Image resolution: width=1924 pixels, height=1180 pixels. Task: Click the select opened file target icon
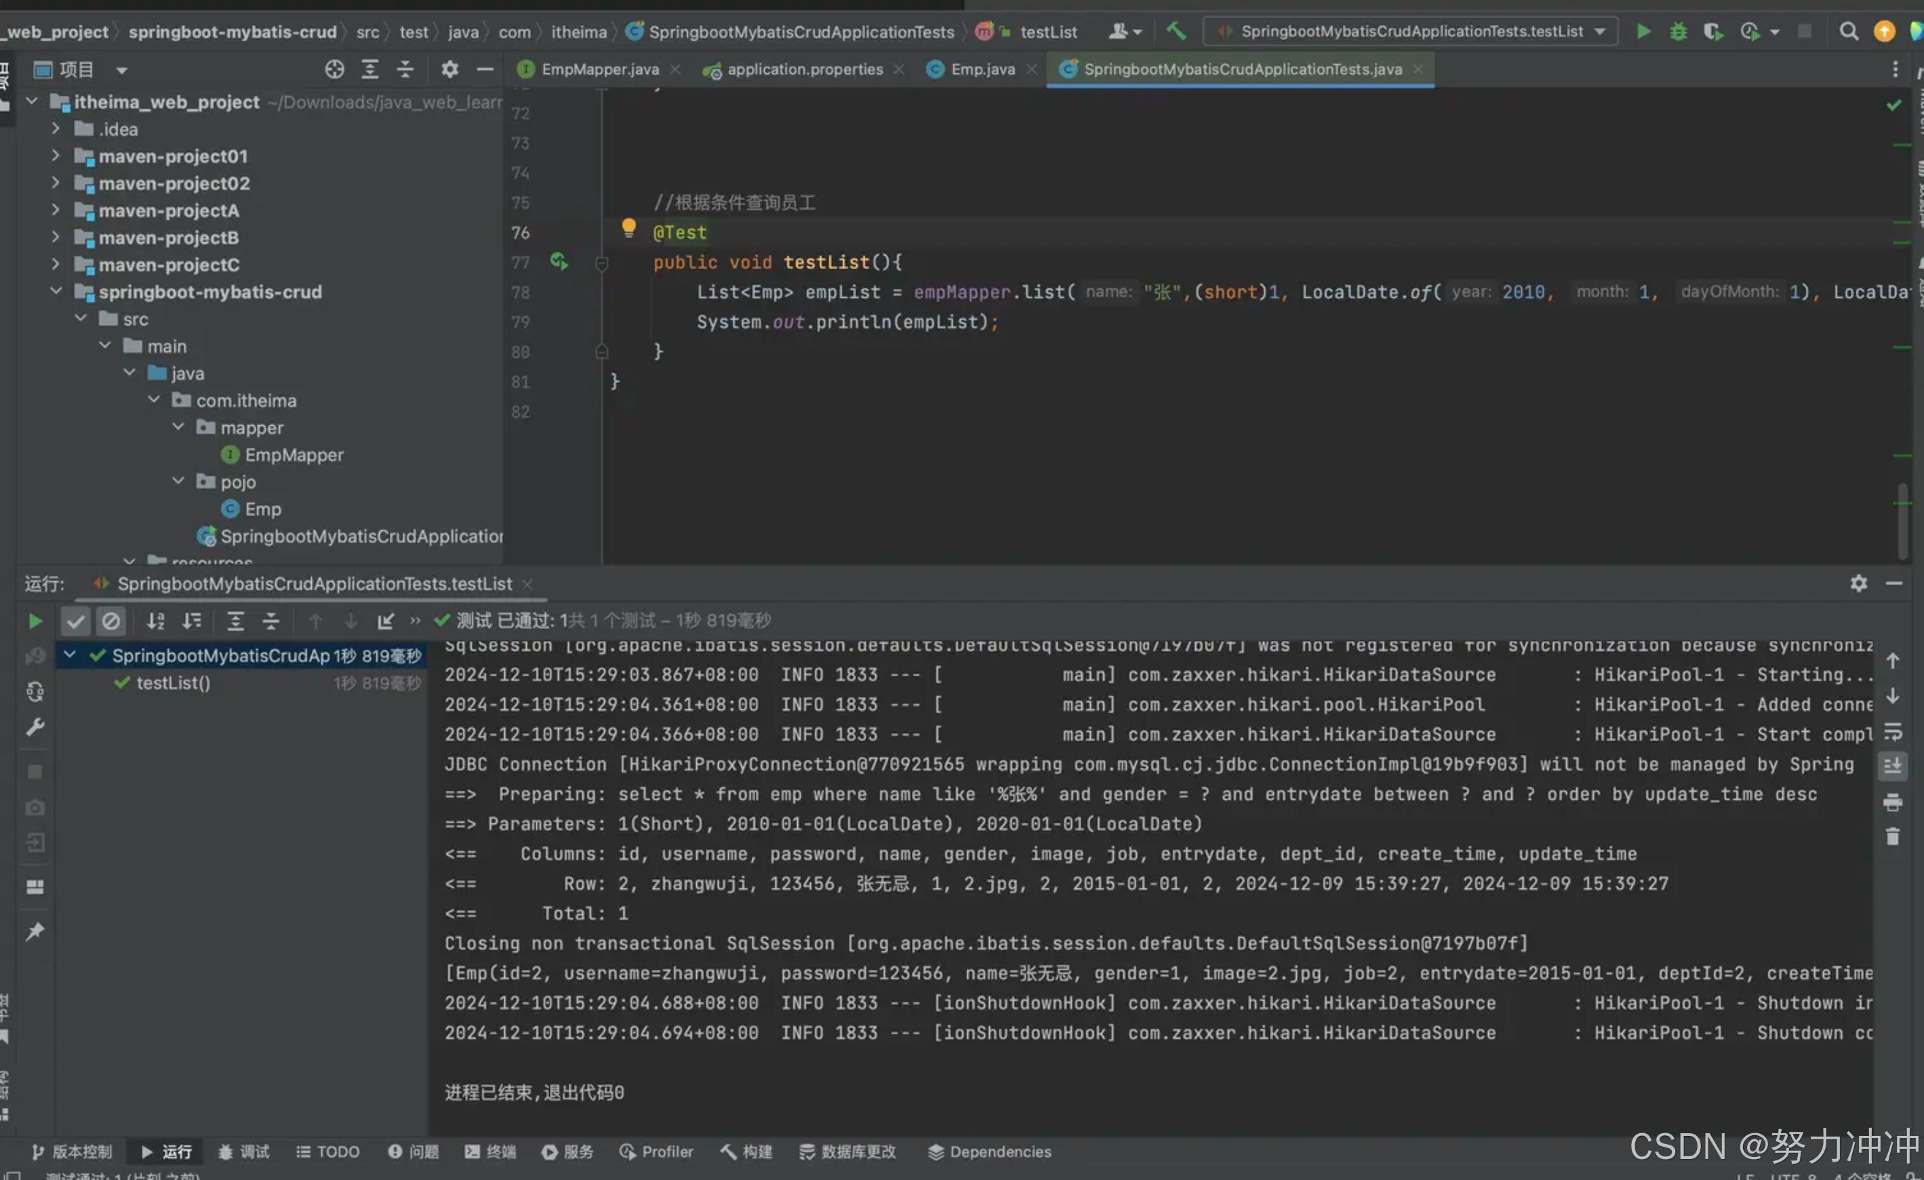coord(334,69)
